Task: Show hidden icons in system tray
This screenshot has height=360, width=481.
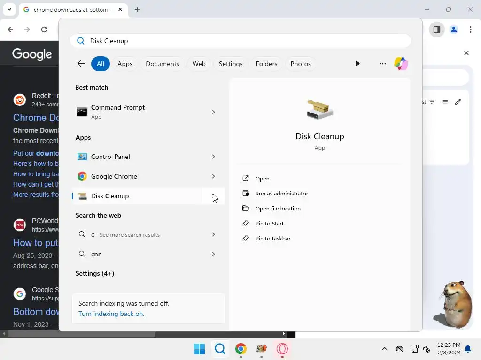Action: coord(384,349)
